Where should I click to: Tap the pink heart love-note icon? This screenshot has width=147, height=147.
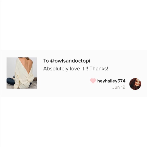tap(93, 81)
